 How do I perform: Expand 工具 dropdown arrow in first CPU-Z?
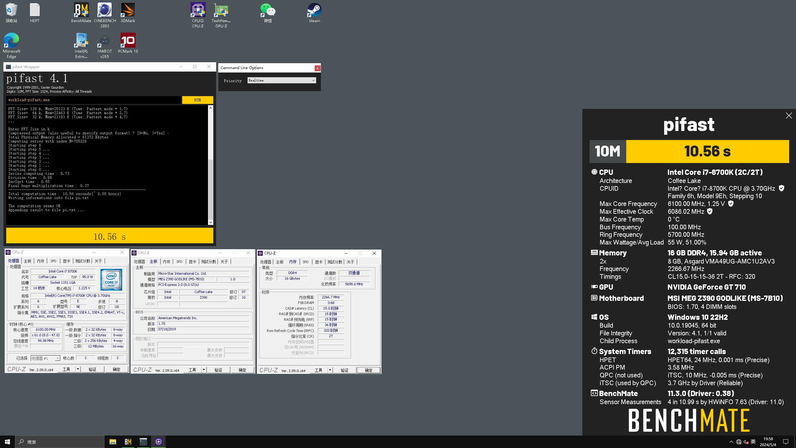[78, 369]
